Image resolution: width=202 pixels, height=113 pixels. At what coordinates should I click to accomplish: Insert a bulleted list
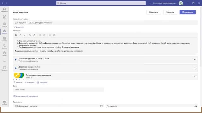(x=40, y=35)
